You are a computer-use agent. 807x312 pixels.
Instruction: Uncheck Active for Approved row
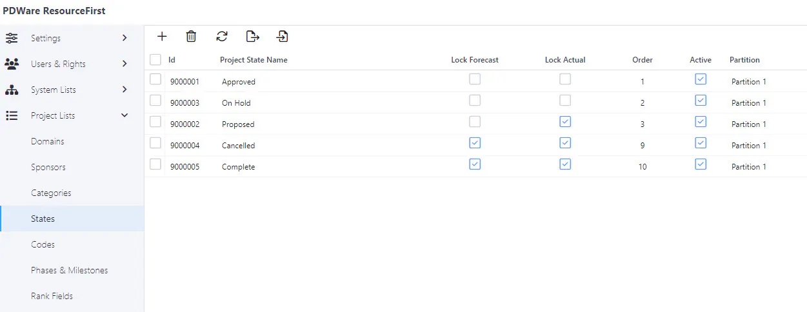click(701, 79)
